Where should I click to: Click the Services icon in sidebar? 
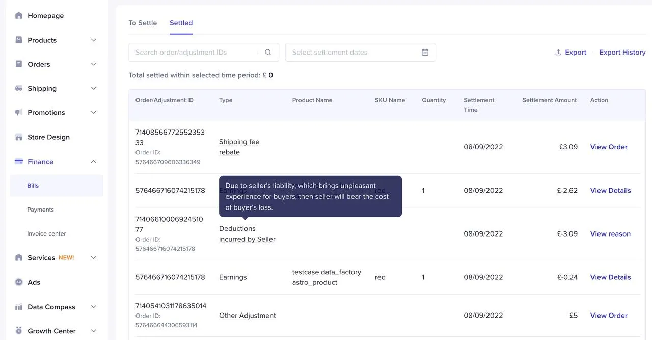pos(19,258)
